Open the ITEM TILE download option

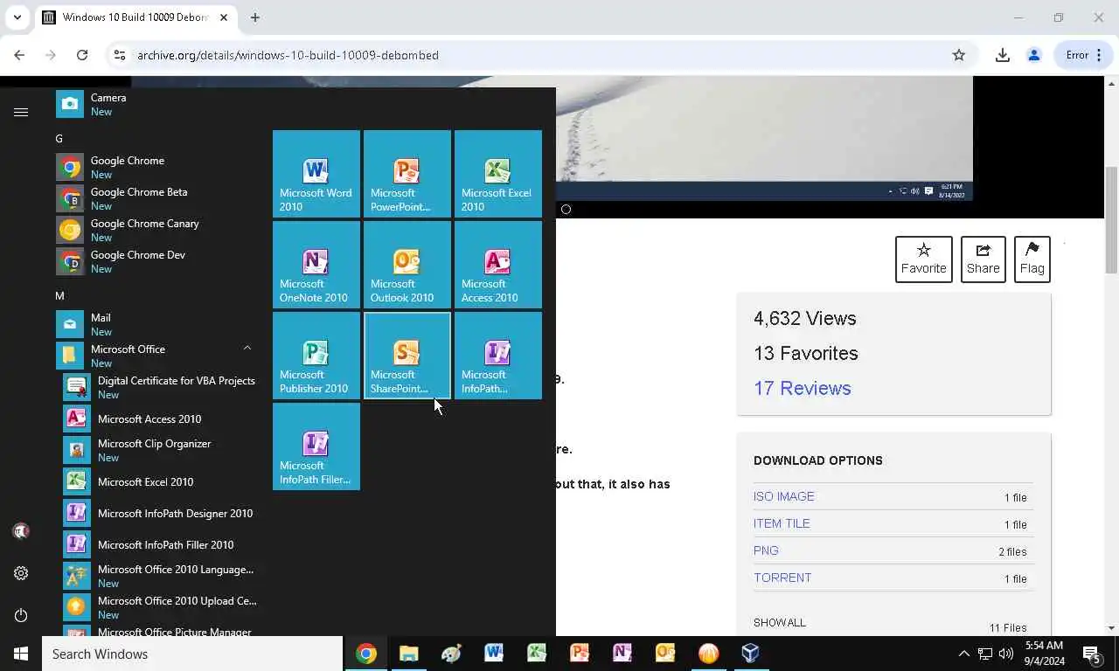pos(782,523)
